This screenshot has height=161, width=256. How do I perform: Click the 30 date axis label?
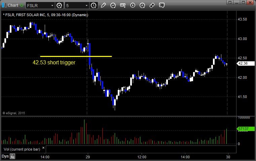[228, 157]
